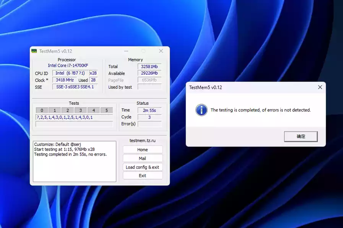Click the main window TestMem5 v0.12 title

pos(55,51)
